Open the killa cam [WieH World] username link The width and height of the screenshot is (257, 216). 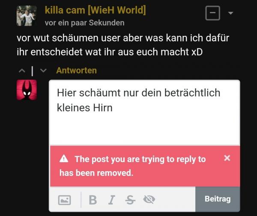click(95, 10)
